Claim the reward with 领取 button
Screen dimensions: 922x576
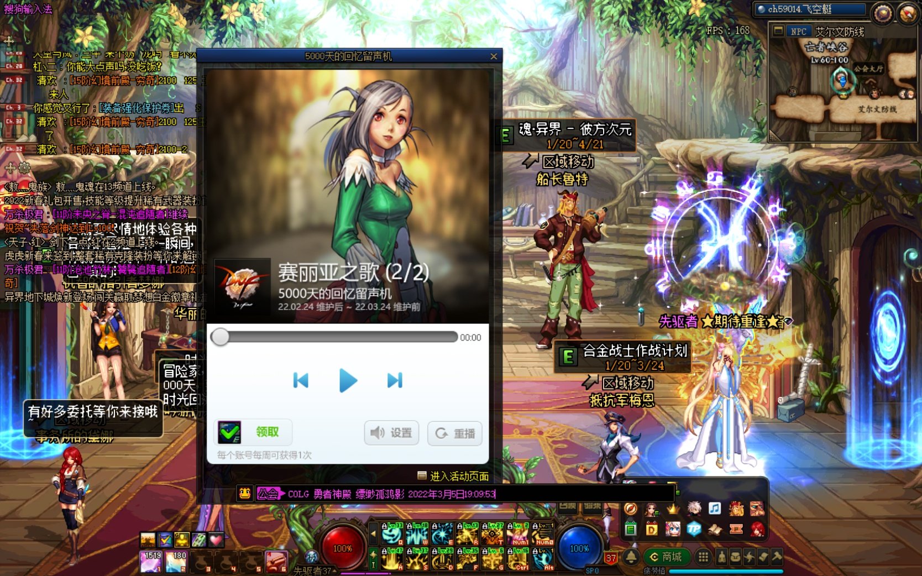(253, 432)
